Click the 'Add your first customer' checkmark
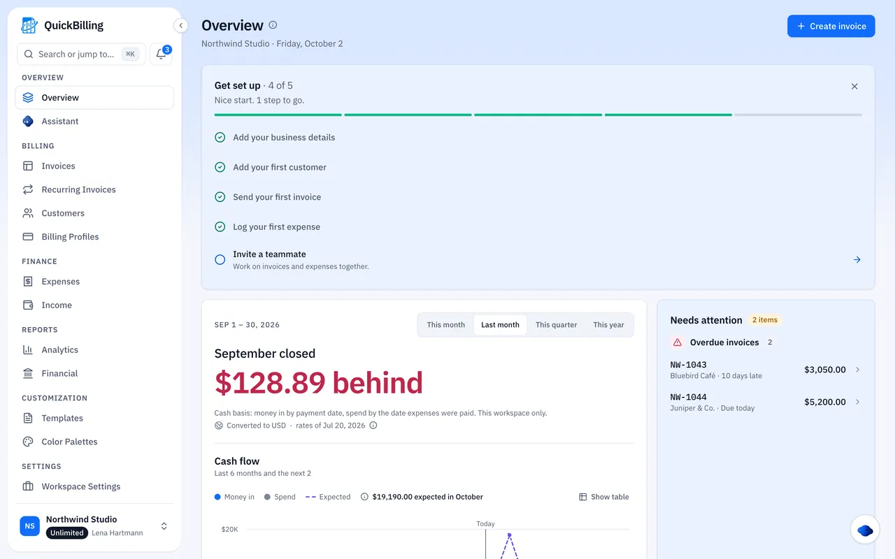 [220, 167]
